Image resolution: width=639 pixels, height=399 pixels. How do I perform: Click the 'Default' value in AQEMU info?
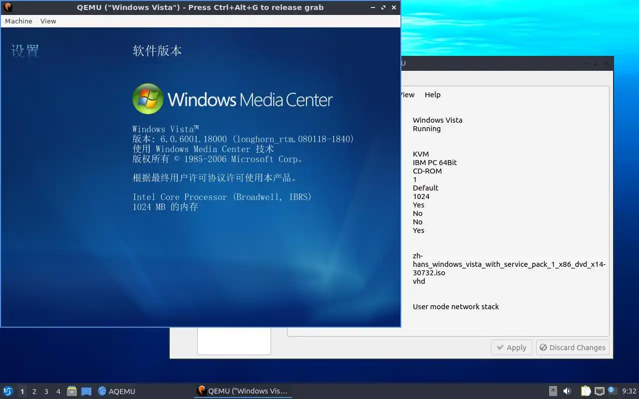click(425, 188)
